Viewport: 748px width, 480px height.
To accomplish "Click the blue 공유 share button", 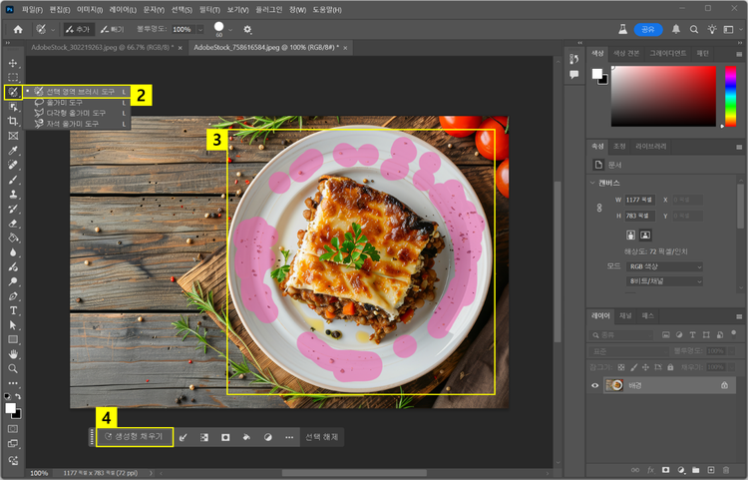I will (649, 30).
